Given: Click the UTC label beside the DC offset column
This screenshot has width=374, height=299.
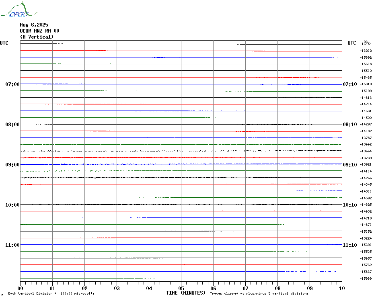Looking at the screenshot, I should click(351, 43).
